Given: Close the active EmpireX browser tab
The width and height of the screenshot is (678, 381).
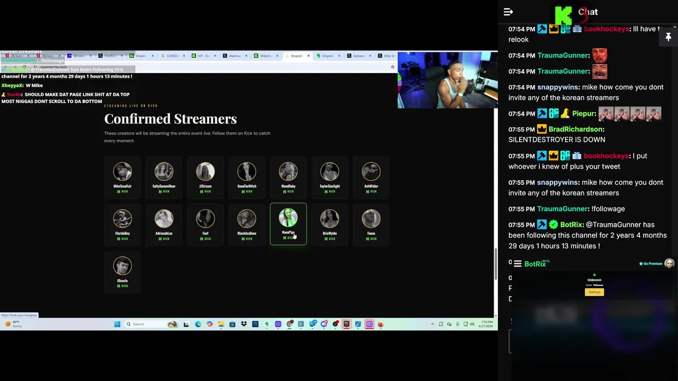Looking at the screenshot, I should tap(308, 56).
